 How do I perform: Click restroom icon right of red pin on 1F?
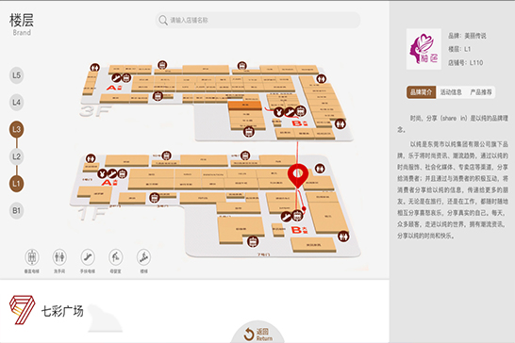point(320,169)
